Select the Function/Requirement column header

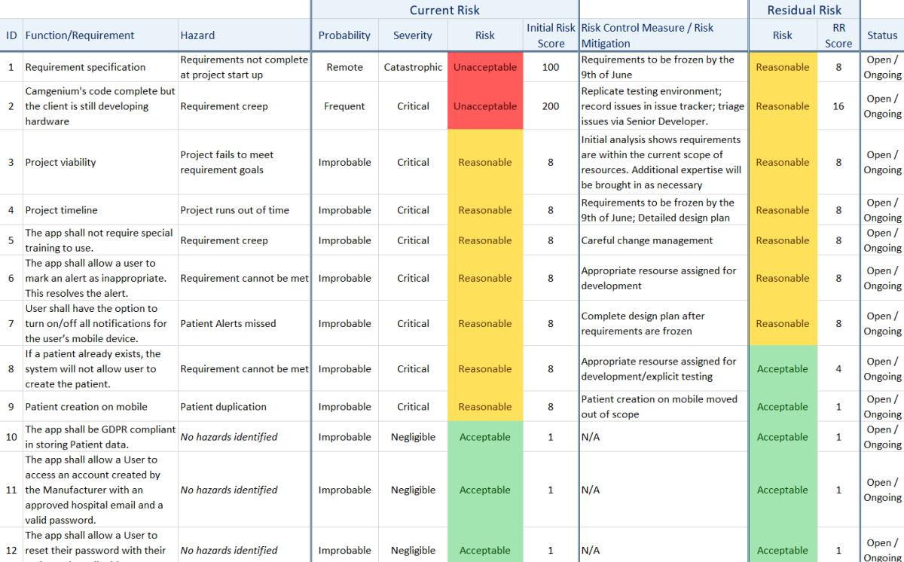pyautogui.click(x=80, y=35)
